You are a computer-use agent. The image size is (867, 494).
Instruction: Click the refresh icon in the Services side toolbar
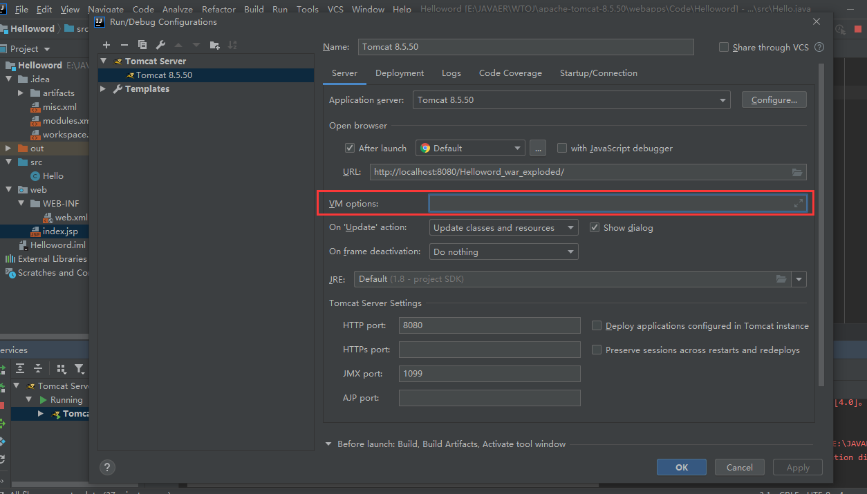[x=2, y=459]
